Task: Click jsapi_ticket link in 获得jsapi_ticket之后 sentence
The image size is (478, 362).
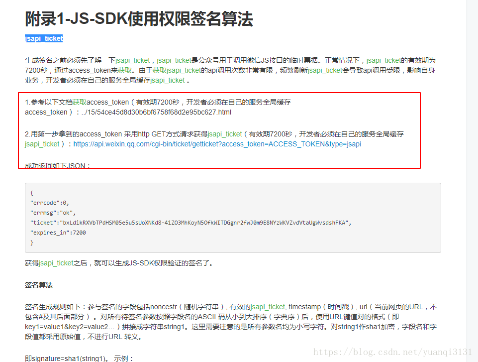Action: (x=56, y=263)
